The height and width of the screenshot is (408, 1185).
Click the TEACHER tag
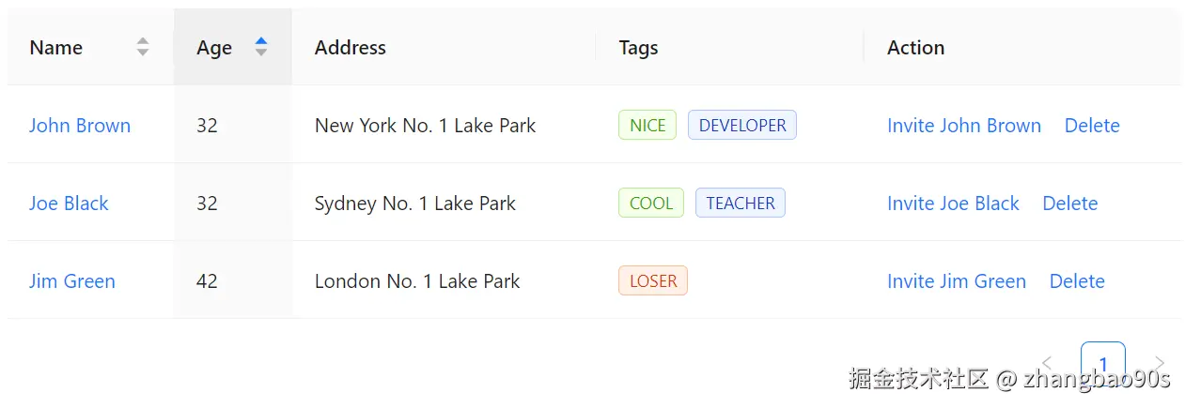pyautogui.click(x=741, y=204)
